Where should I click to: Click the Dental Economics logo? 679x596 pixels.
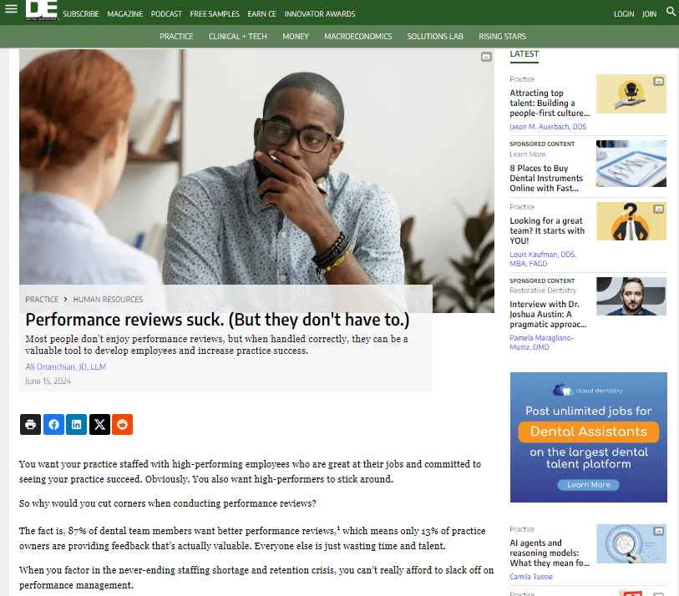(x=42, y=11)
